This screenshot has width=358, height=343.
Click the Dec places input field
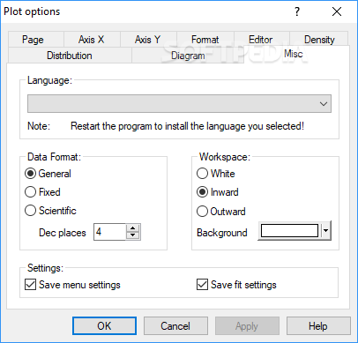point(110,232)
